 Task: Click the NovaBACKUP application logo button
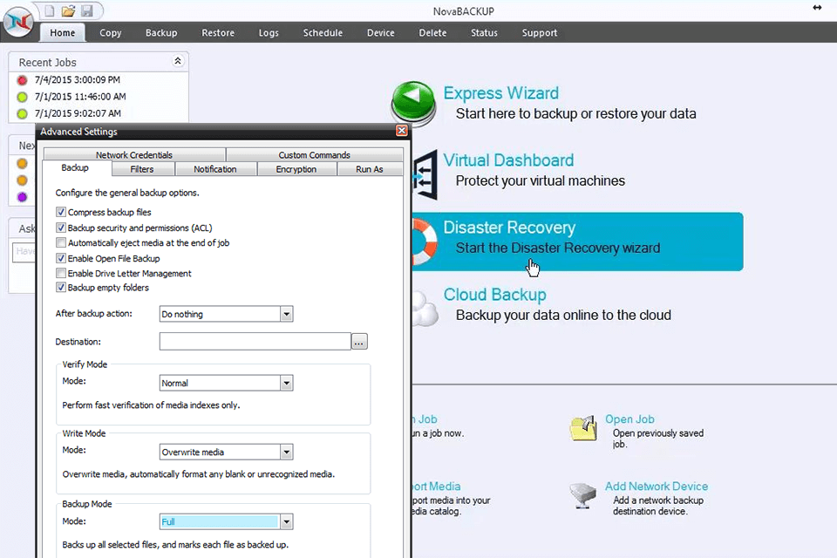coord(18,21)
